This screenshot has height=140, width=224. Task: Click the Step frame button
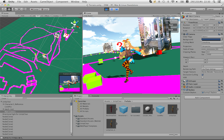tap(117, 9)
